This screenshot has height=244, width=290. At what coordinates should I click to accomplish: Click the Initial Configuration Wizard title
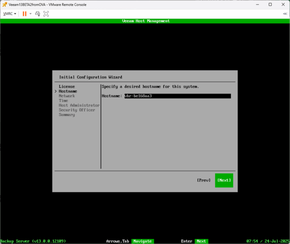click(x=91, y=77)
